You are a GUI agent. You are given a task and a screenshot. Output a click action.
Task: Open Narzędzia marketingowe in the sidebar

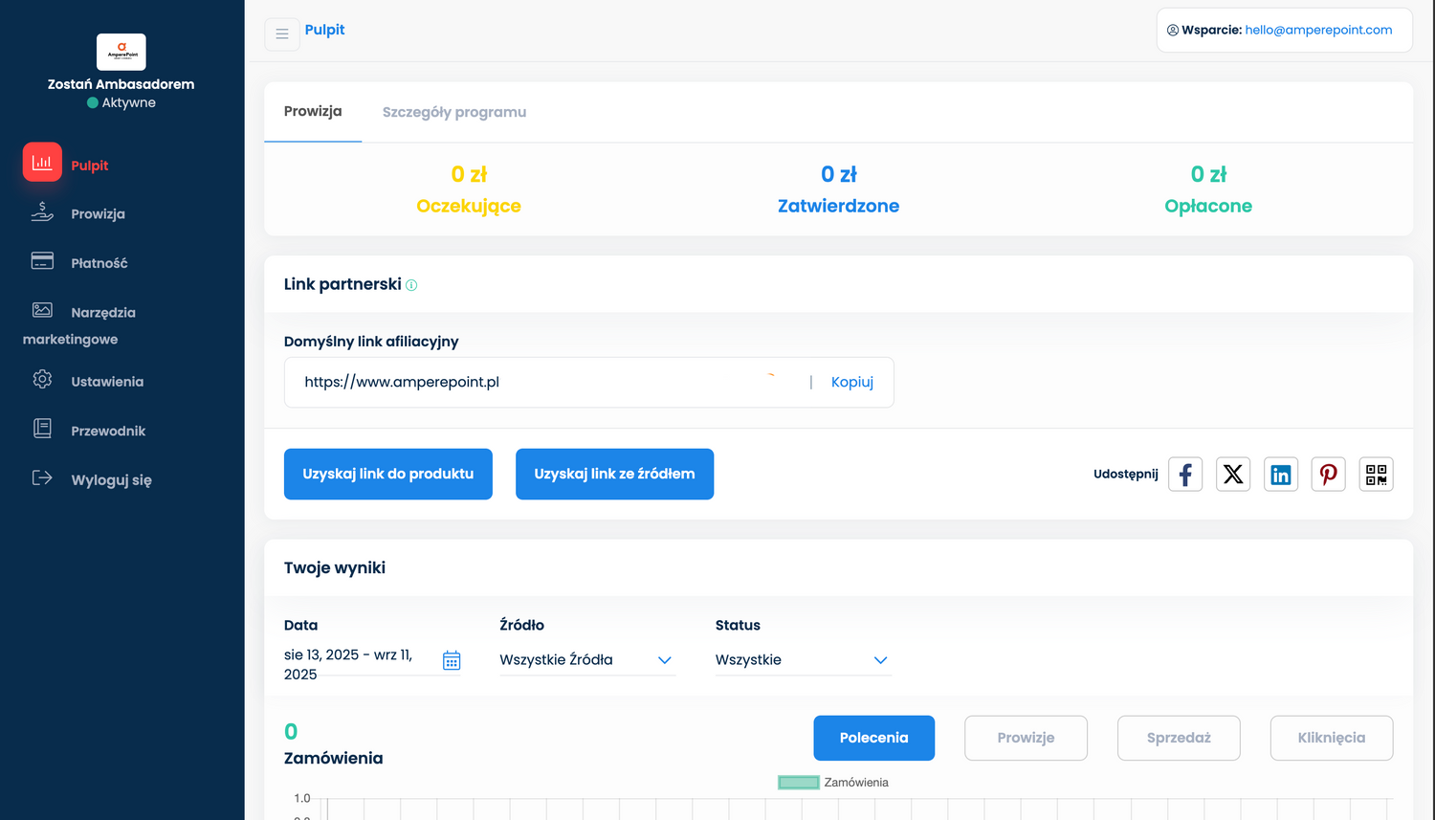pyautogui.click(x=79, y=325)
